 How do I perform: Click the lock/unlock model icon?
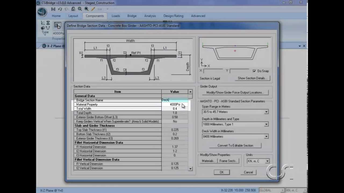coord(73,9)
